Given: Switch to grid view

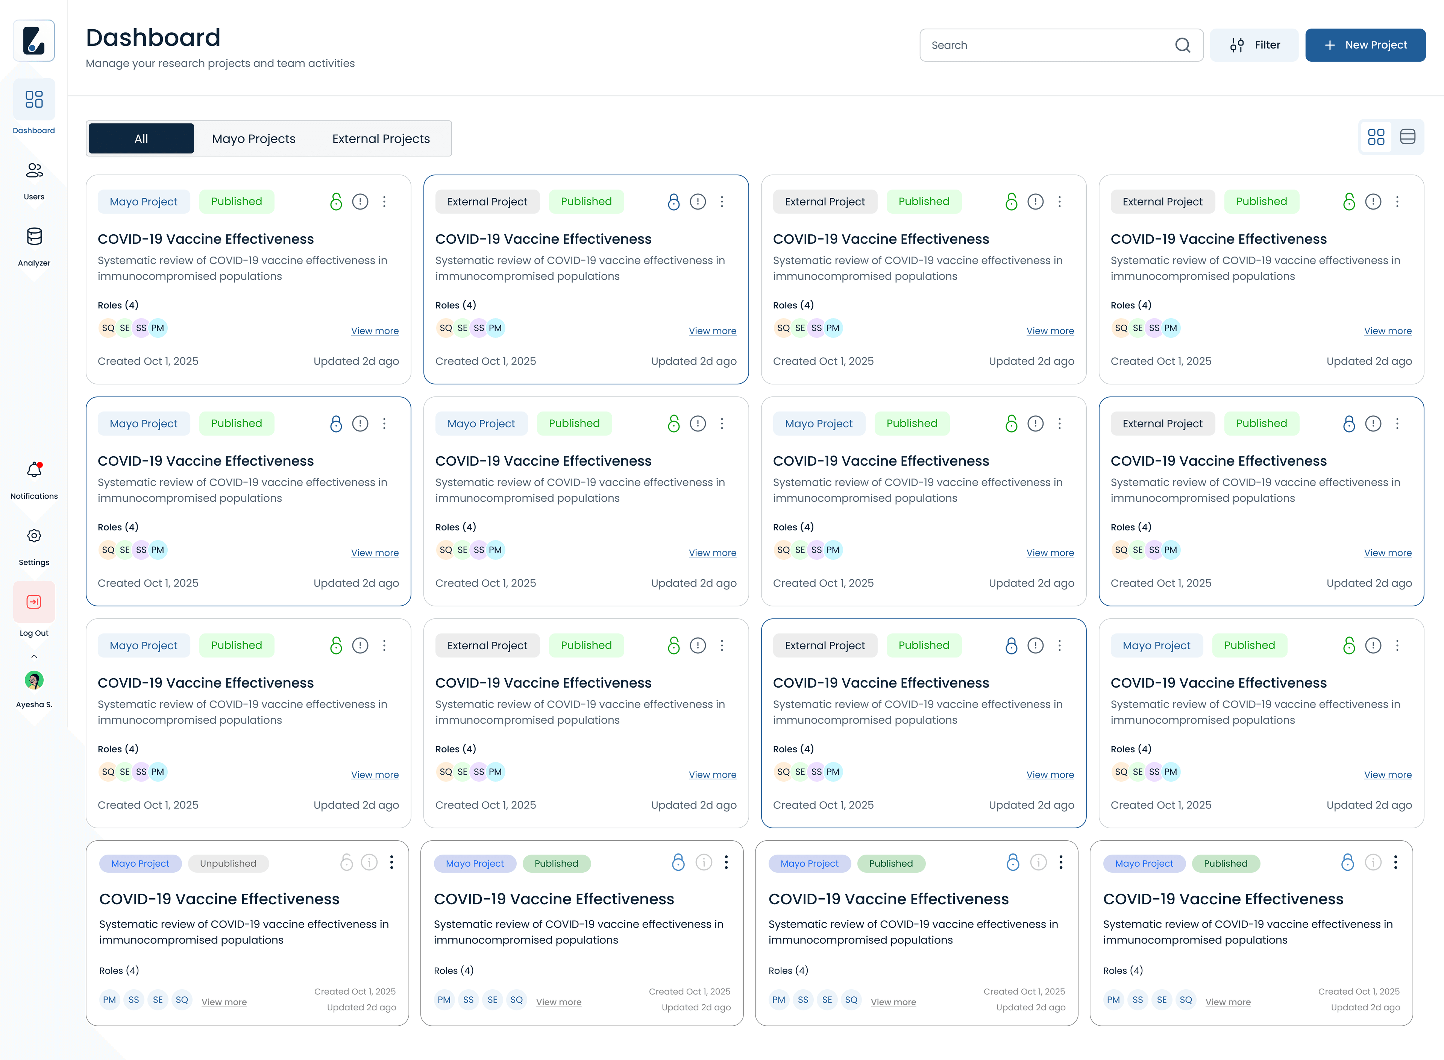Looking at the screenshot, I should tap(1376, 137).
